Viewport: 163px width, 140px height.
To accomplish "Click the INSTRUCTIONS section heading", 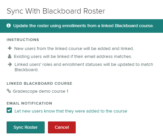I will [23, 40].
